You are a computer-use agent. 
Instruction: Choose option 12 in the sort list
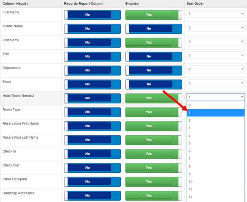coord(215,197)
